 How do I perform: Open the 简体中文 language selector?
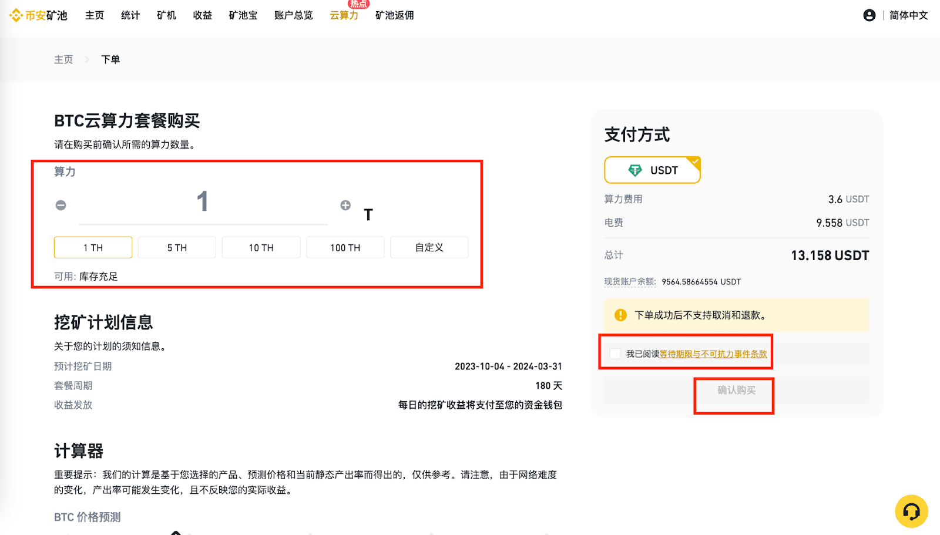pyautogui.click(x=909, y=15)
